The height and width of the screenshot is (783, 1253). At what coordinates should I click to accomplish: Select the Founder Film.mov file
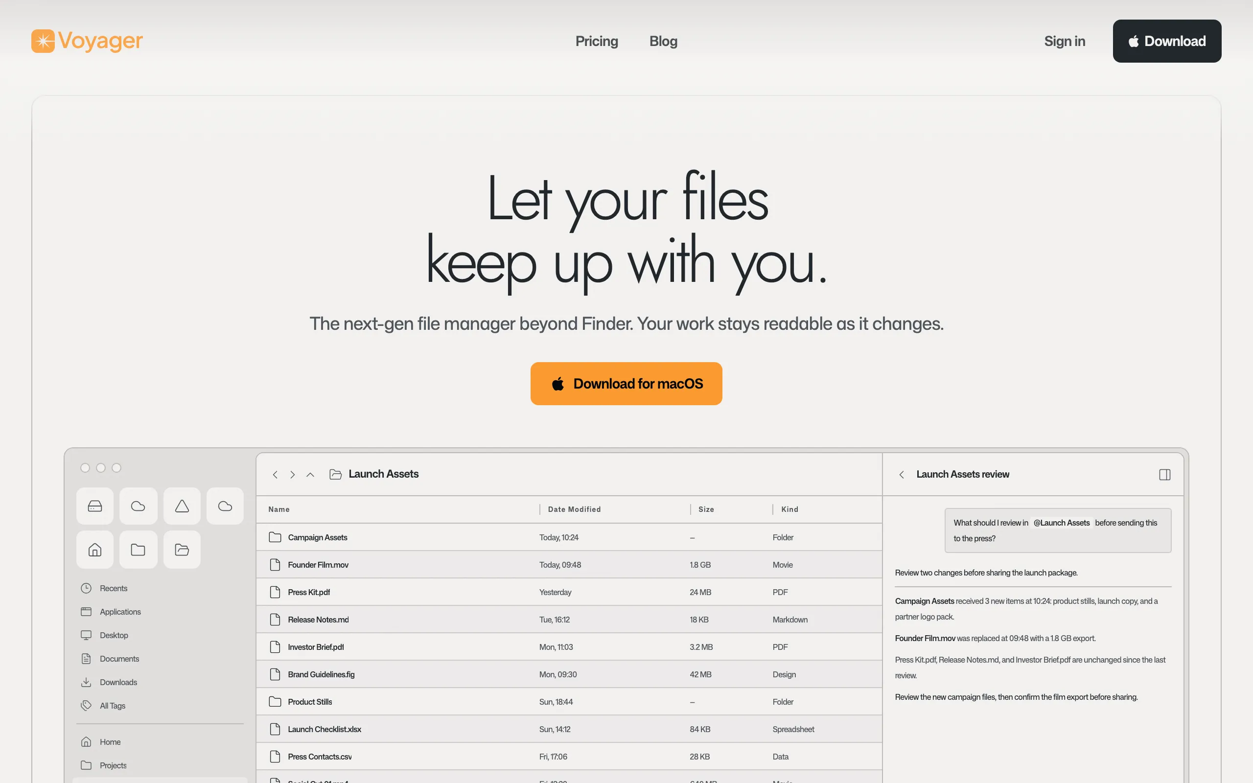(x=569, y=565)
